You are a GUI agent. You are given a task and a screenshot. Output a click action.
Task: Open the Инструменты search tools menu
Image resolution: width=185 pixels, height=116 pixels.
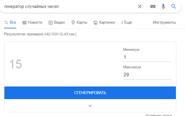point(164,22)
